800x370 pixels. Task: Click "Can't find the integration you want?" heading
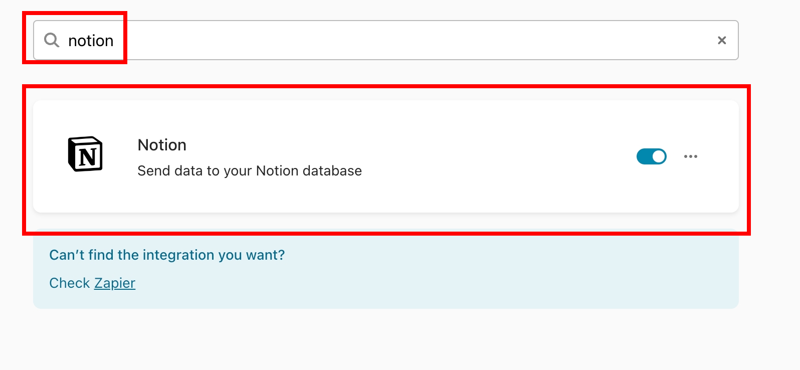(x=167, y=255)
